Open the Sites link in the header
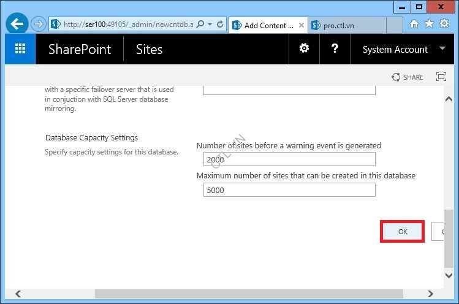The width and height of the screenshot is (459, 304). 149,49
